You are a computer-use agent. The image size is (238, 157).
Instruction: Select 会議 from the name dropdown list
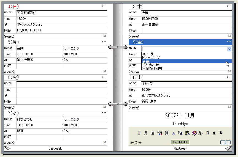pyautogui.click(x=186, y=61)
